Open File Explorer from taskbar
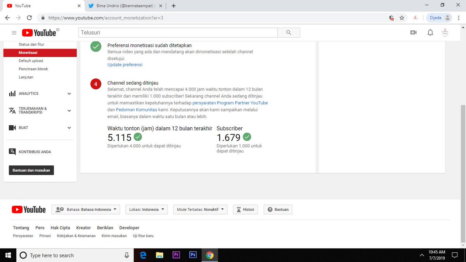Image resolution: width=466 pixels, height=262 pixels. coord(160,255)
